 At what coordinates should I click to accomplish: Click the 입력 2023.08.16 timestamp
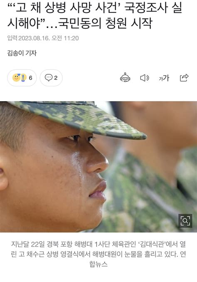43,38
